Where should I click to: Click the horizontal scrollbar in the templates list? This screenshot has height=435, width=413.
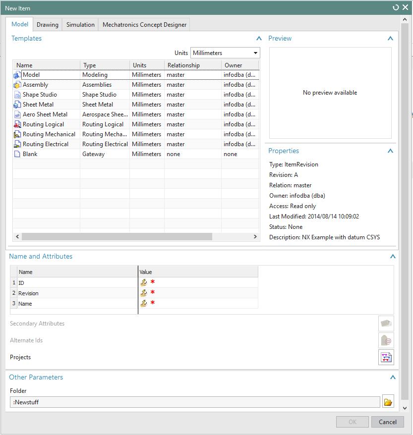tap(117, 237)
